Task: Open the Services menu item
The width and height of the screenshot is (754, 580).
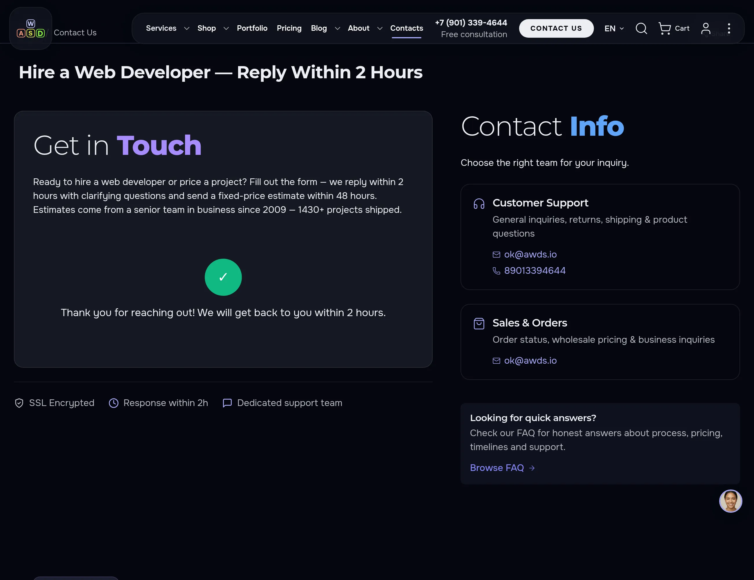Action: pos(161,28)
